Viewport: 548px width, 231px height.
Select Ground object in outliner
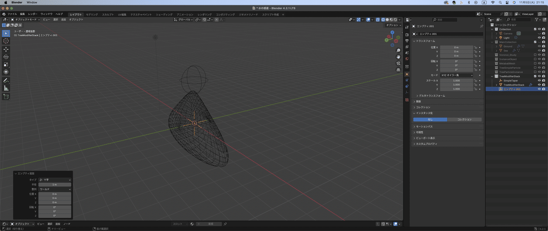coord(507,47)
